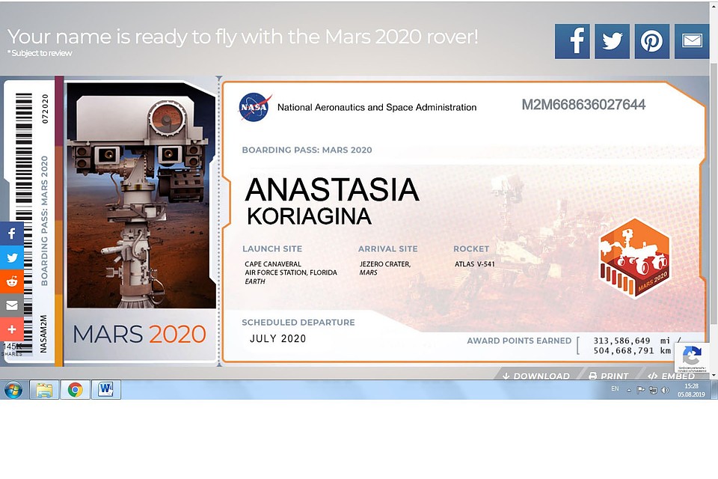This screenshot has height=479, width=718.
Task: Click the vertical "072020" code on the stub
Action: pos(44,109)
